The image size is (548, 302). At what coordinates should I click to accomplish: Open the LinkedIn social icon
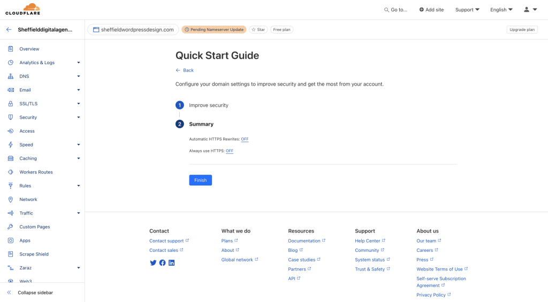(x=172, y=263)
